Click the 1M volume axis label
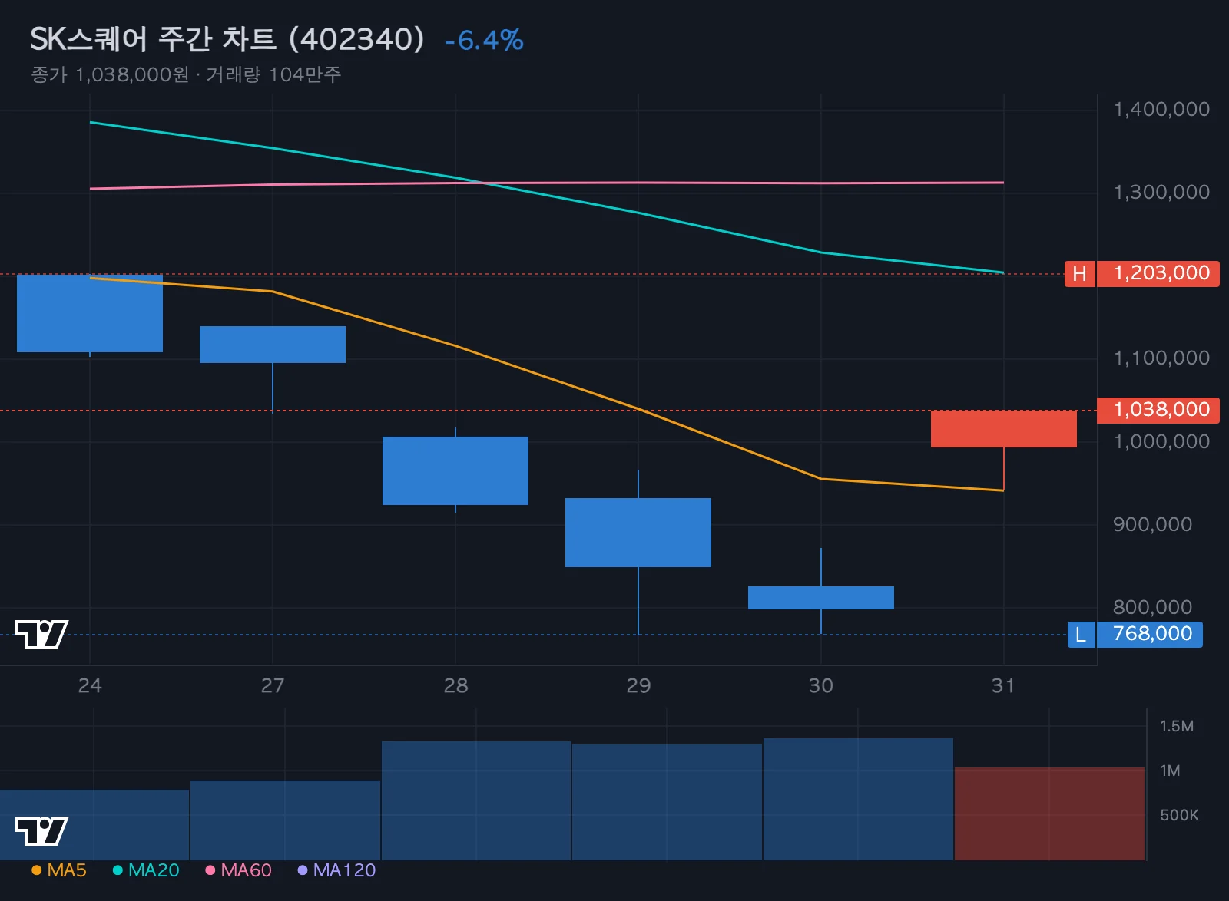Screen dimensions: 1229x901 (x=1170, y=771)
